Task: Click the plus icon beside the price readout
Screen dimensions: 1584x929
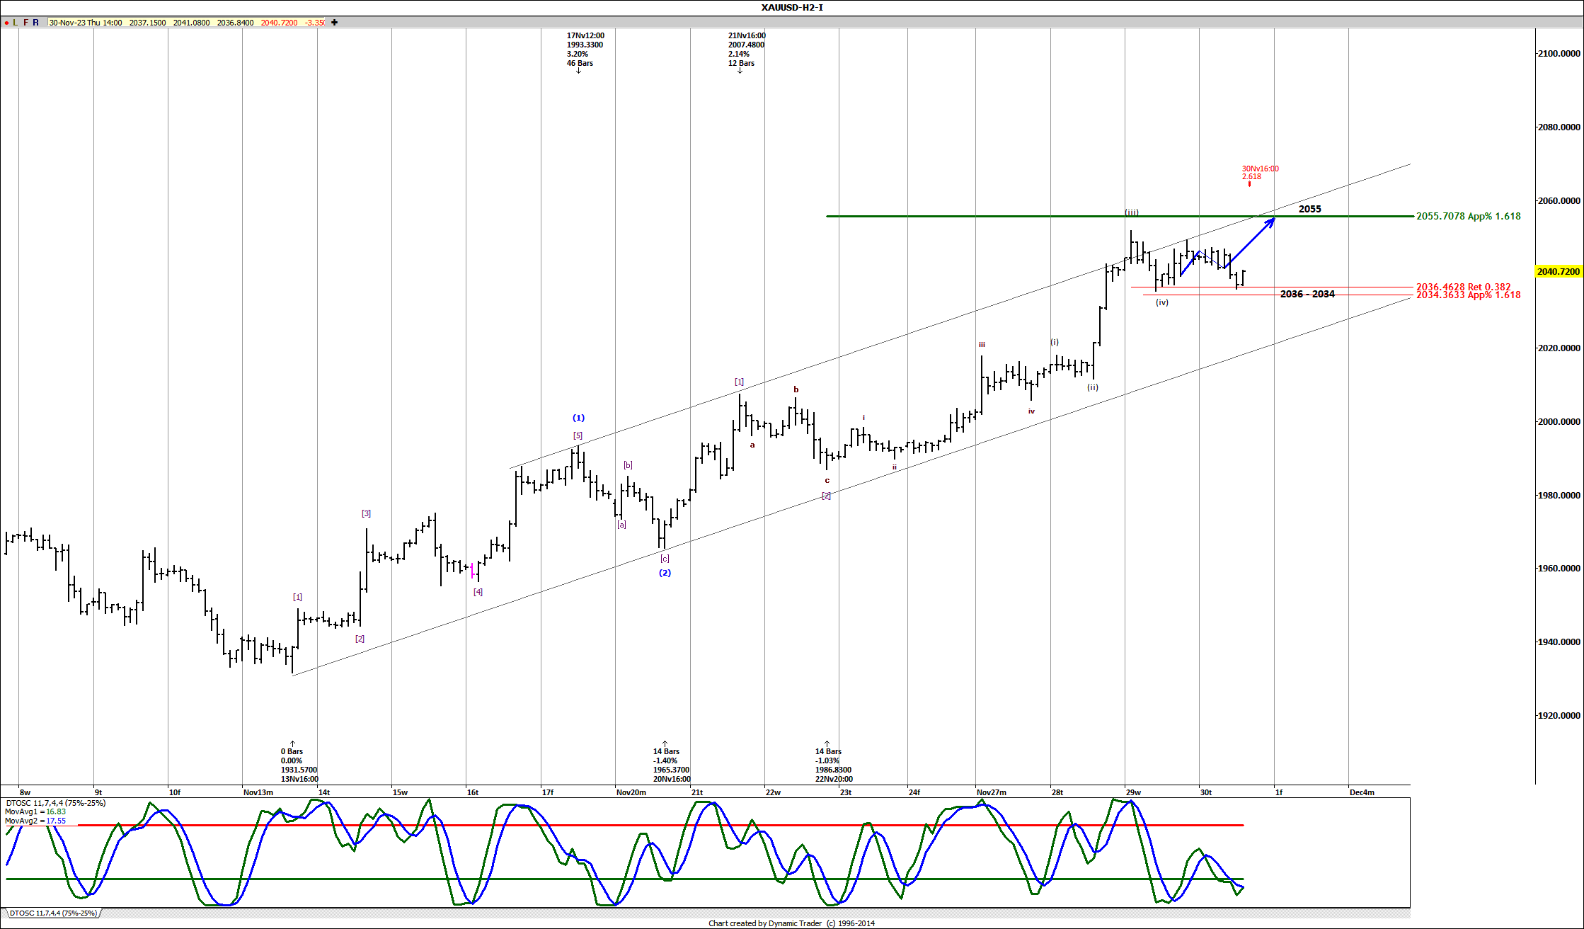Action: (334, 22)
